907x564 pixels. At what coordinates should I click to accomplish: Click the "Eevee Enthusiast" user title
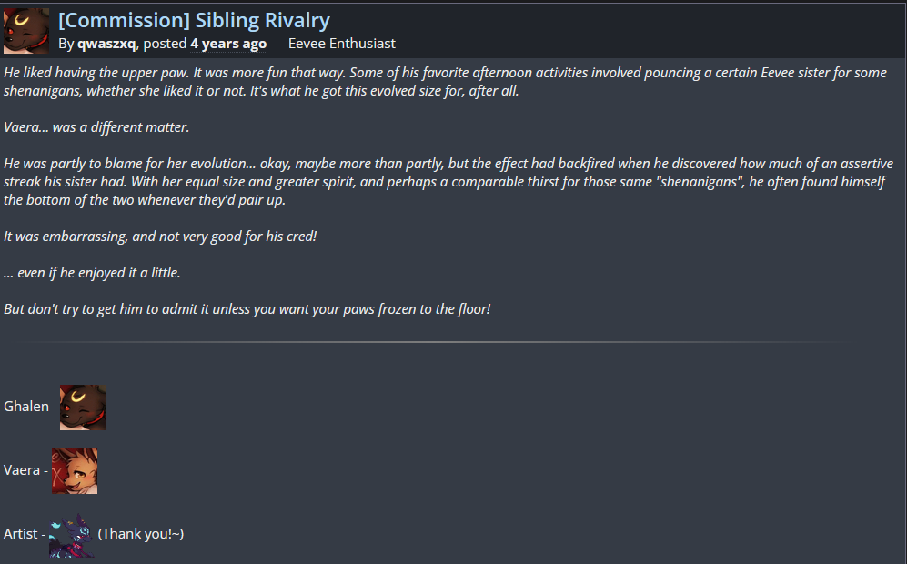[x=341, y=44]
